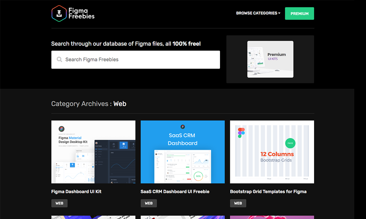The width and height of the screenshot is (366, 219).
Task: Click the Figma logo on Bootstrap Grids thumbnail
Action: (x=241, y=132)
